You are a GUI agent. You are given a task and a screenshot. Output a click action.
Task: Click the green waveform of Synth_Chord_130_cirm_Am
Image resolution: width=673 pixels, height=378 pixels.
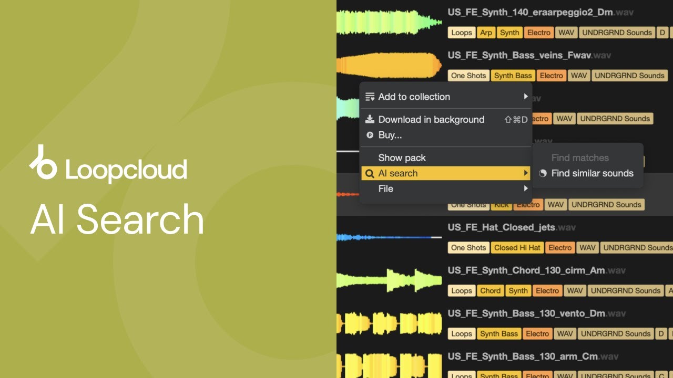tap(389, 280)
